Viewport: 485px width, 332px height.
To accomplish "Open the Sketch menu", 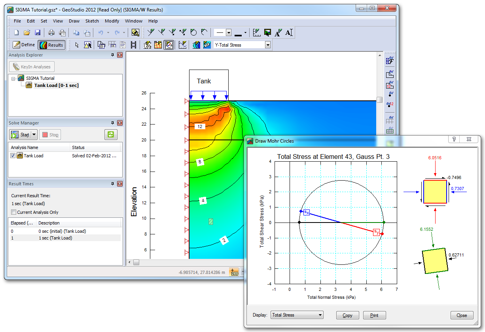I will point(92,21).
